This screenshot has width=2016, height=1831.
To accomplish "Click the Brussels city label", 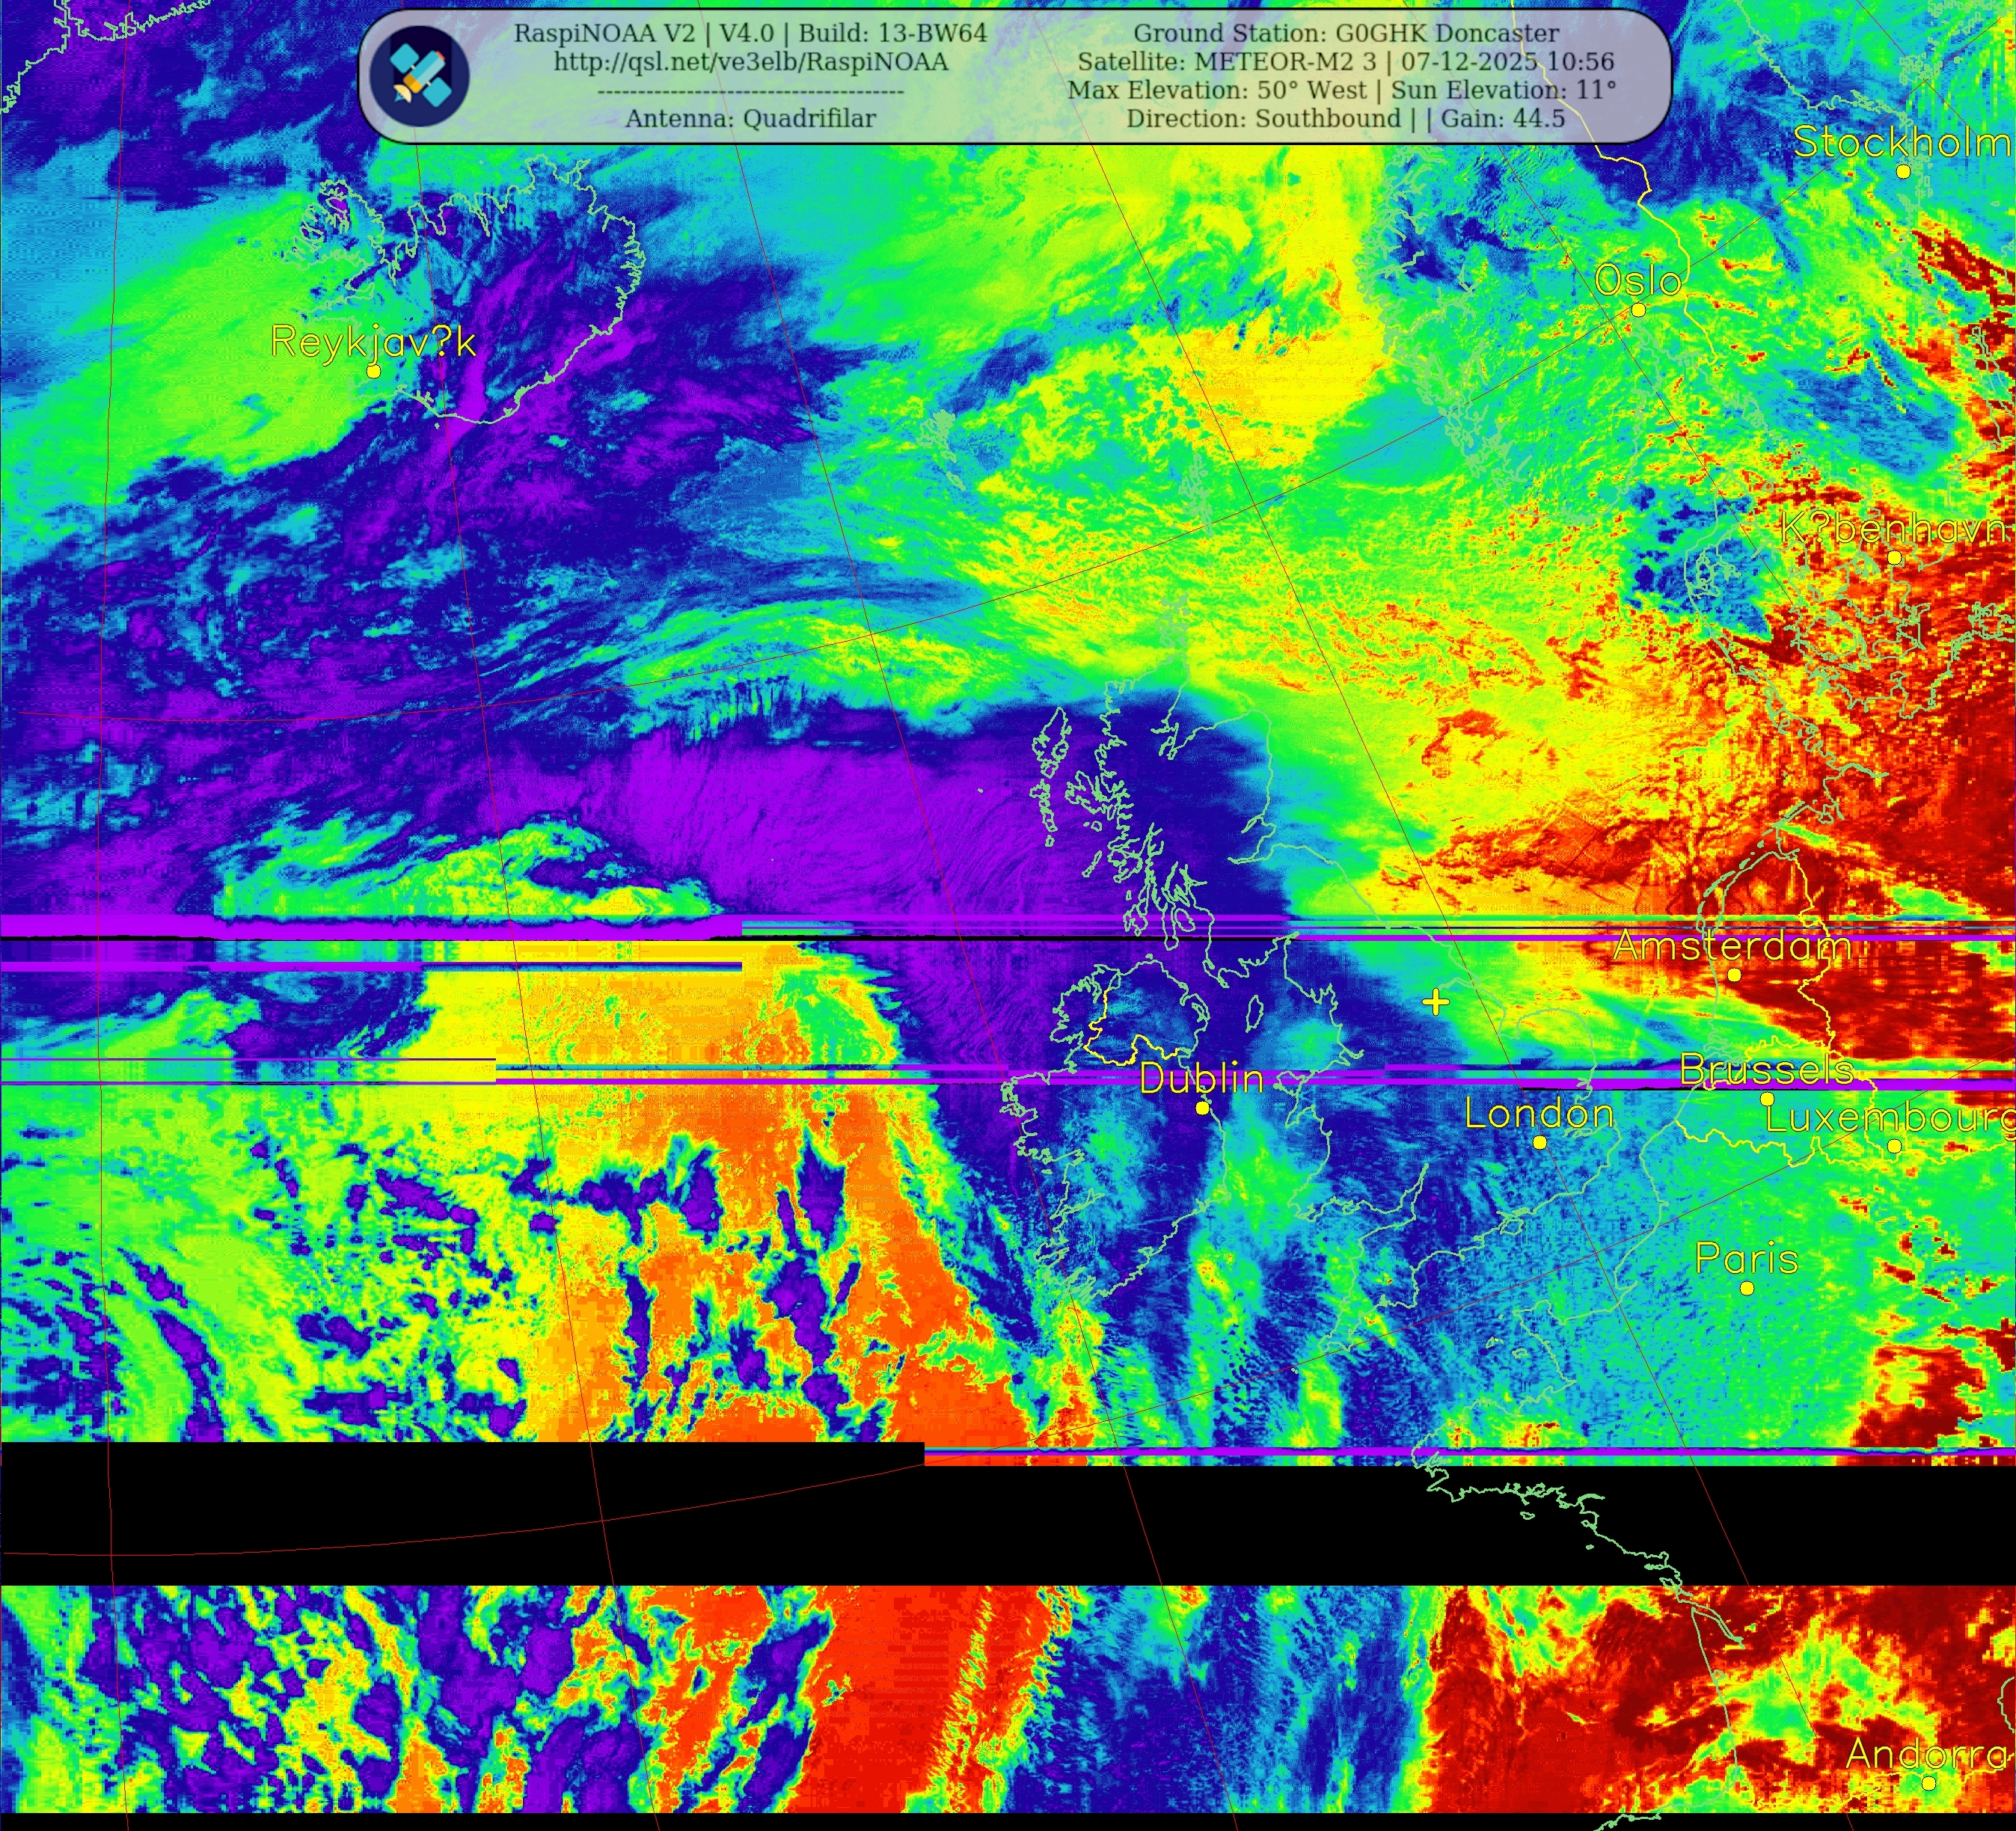I will pyautogui.click(x=1766, y=1070).
